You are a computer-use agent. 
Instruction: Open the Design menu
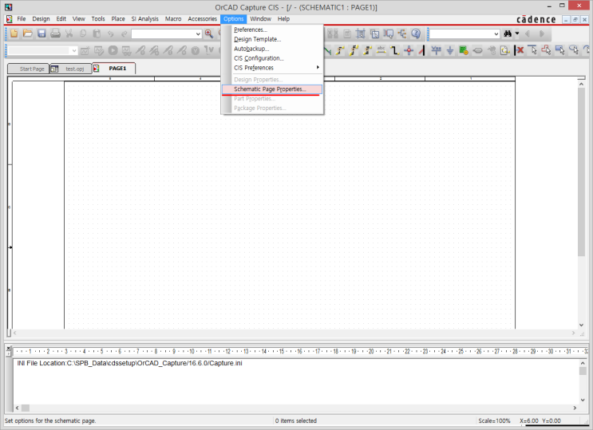pos(41,18)
